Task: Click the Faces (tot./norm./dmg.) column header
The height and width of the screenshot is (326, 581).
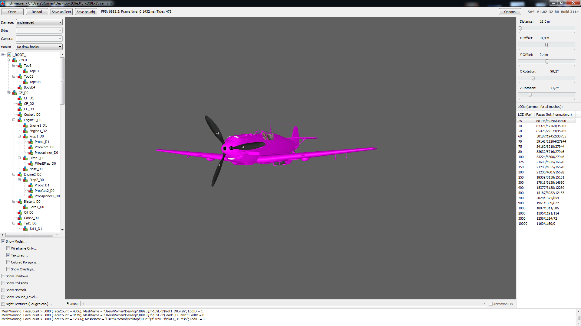Action: (x=555, y=115)
